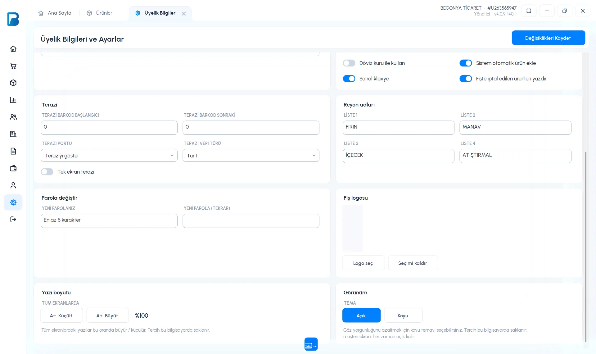Open the bar chart reports icon in the sidebar
Screen dimensions: 596x354
click(13, 100)
